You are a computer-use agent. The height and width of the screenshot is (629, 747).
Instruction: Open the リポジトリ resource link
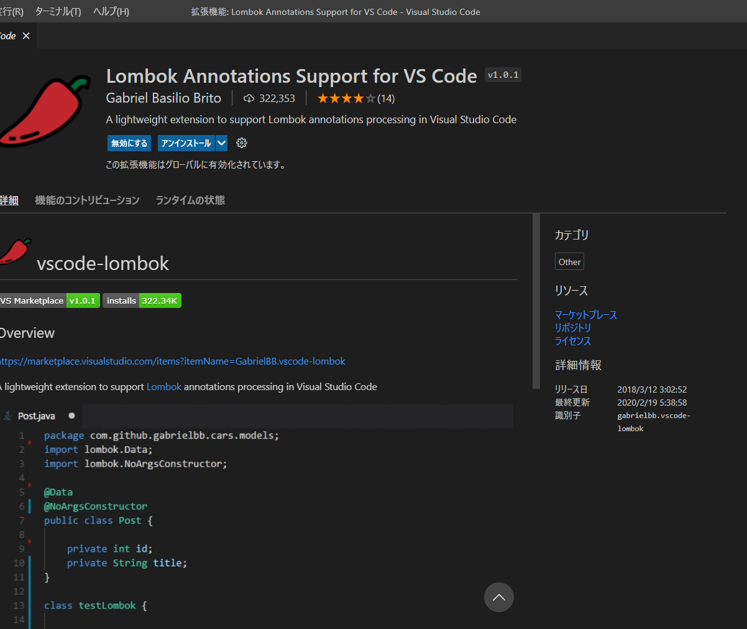click(x=573, y=328)
